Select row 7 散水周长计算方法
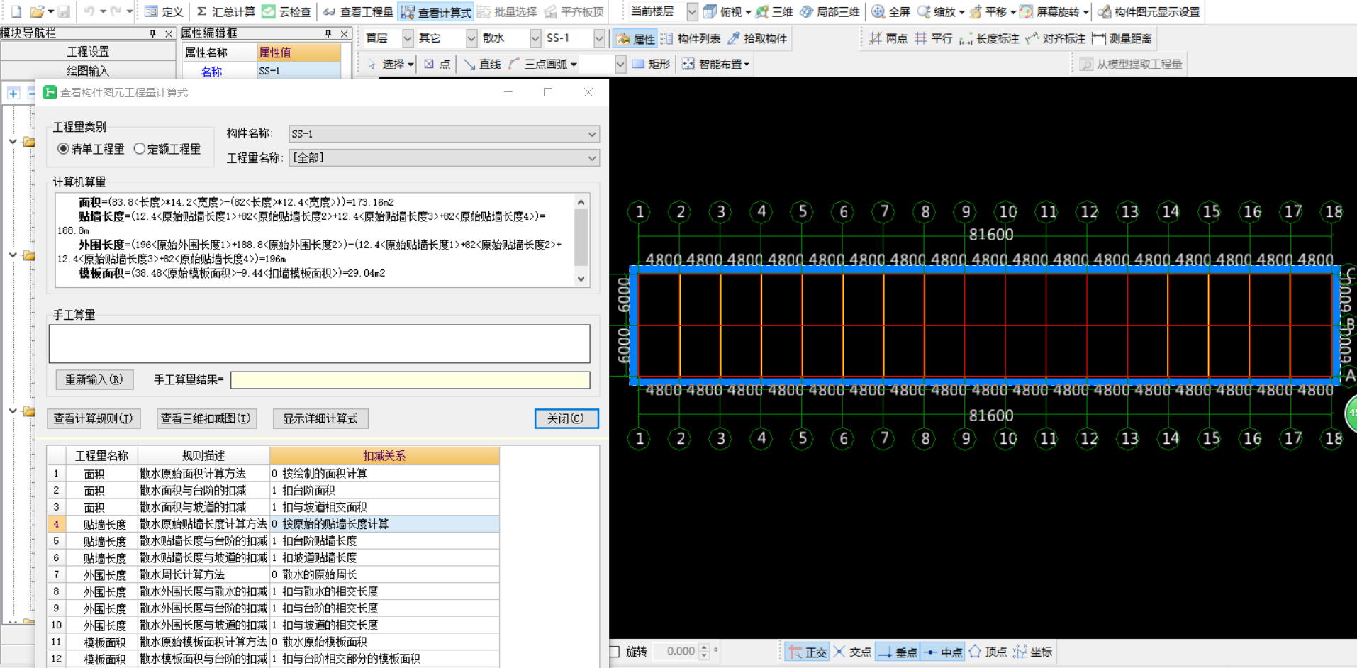Image resolution: width=1357 pixels, height=668 pixels. [x=274, y=574]
